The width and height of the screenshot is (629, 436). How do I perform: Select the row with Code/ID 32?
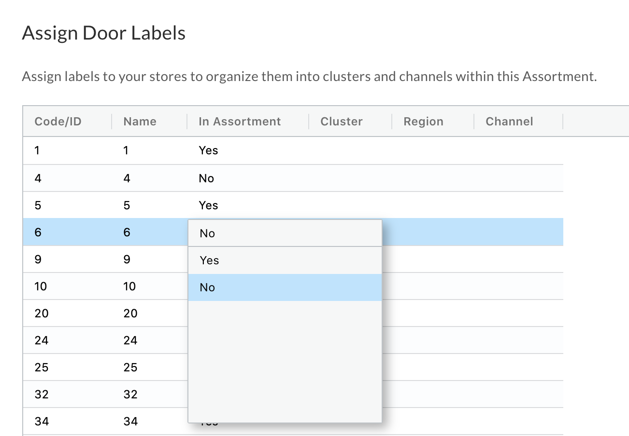click(42, 395)
